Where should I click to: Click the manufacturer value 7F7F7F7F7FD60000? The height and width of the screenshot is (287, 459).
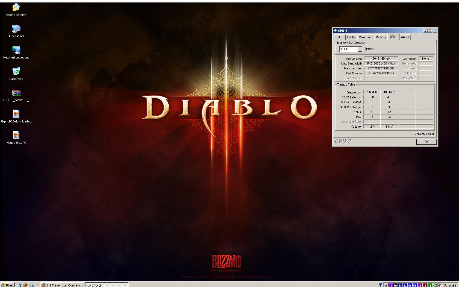(381, 68)
